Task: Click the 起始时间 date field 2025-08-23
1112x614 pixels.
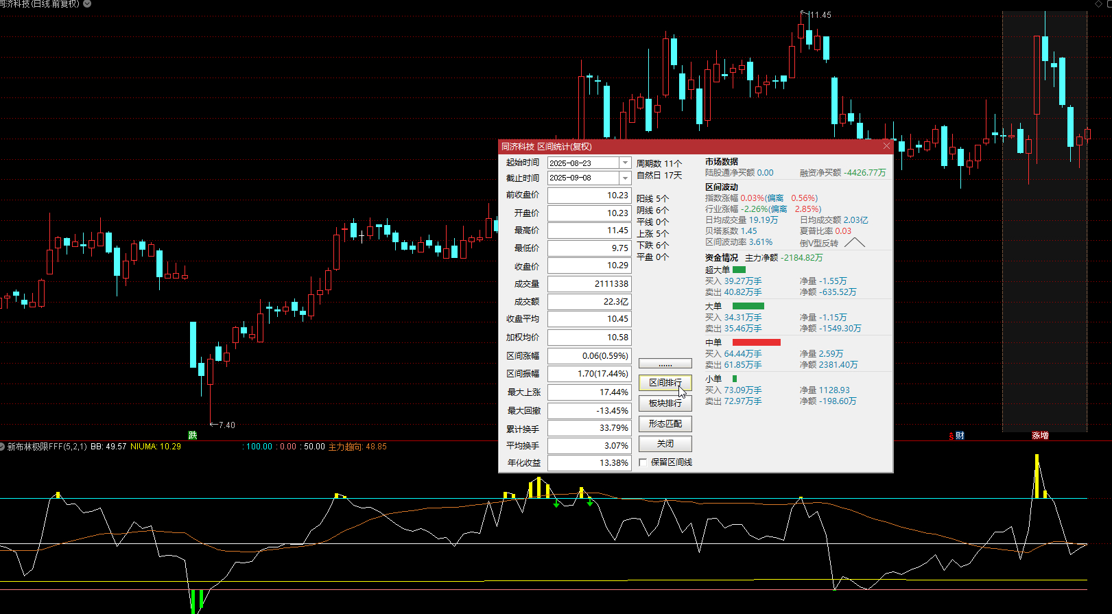Action: tap(584, 163)
